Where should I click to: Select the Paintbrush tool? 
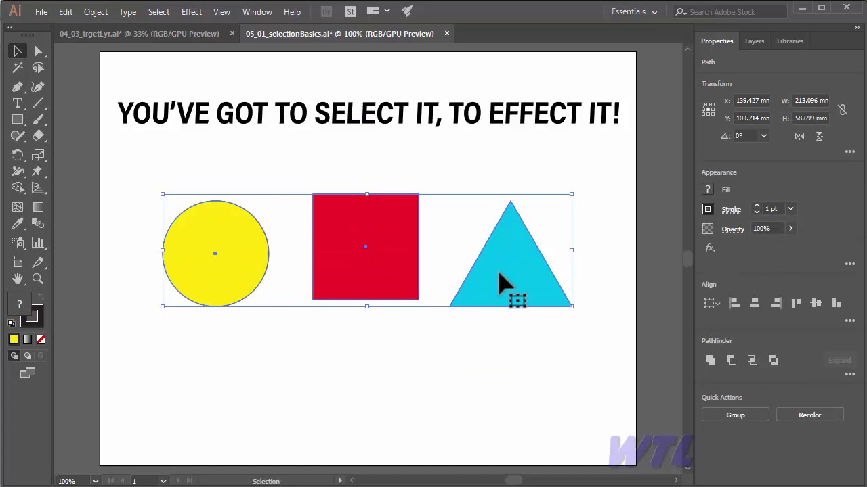38,120
